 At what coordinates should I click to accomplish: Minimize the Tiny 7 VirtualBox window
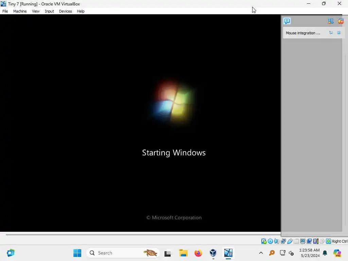[309, 3]
